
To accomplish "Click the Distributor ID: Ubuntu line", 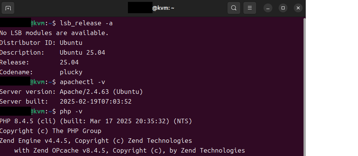I will [x=41, y=43].
